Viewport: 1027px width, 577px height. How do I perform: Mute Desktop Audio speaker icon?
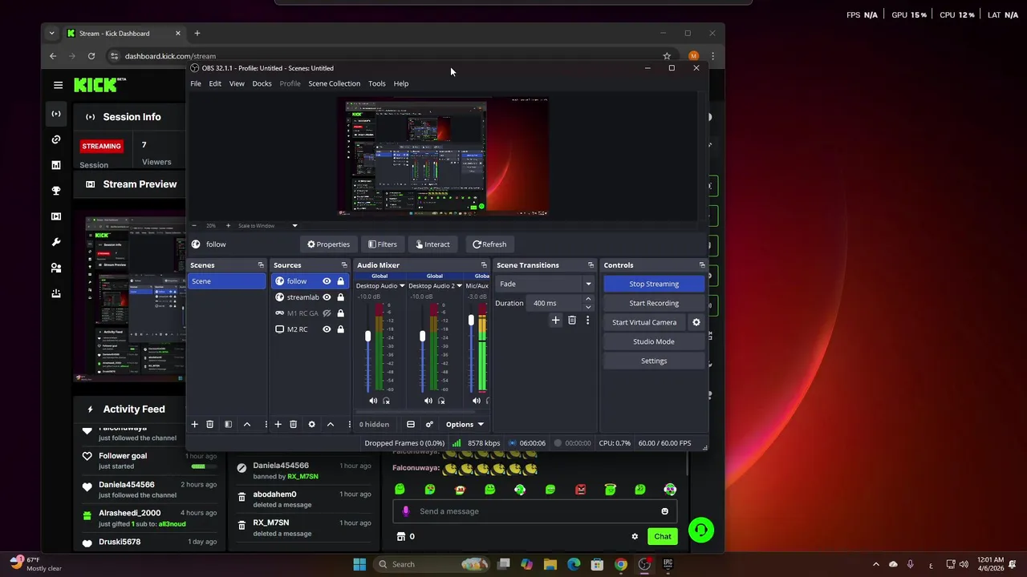click(x=373, y=401)
